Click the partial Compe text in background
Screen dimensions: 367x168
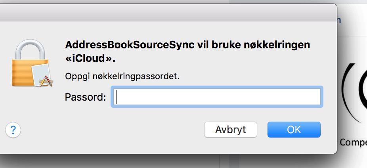click(353, 142)
